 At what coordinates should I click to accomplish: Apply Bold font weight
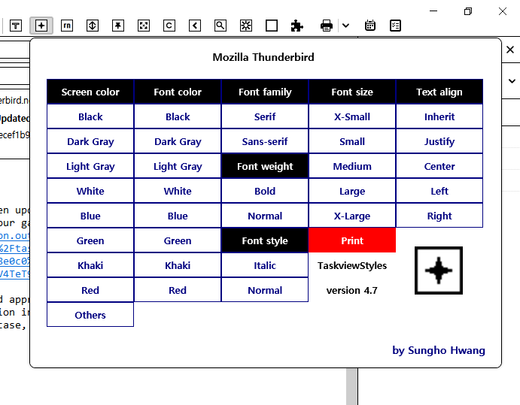coord(265,191)
